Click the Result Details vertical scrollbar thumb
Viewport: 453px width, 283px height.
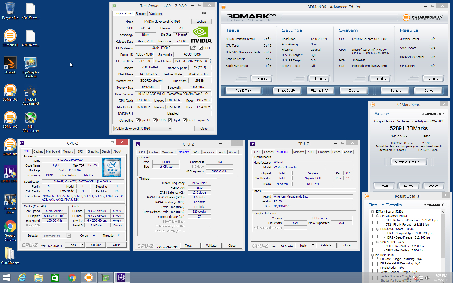pyautogui.click(x=442, y=236)
